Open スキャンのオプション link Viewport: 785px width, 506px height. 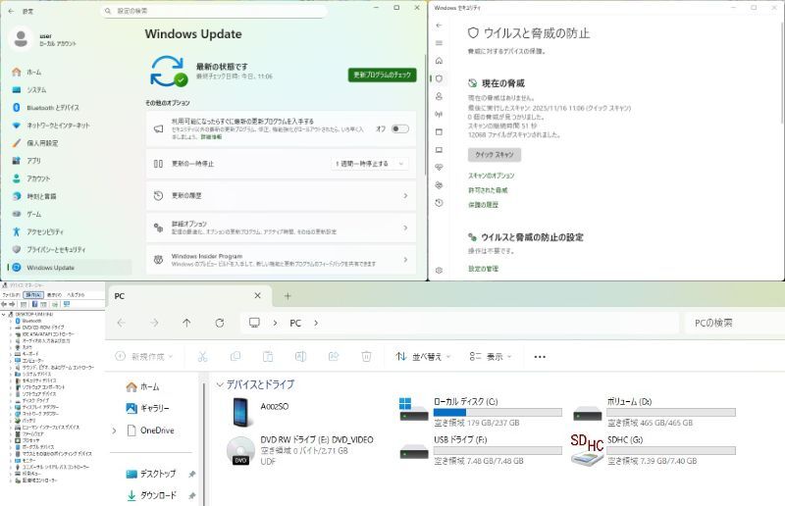[492, 176]
